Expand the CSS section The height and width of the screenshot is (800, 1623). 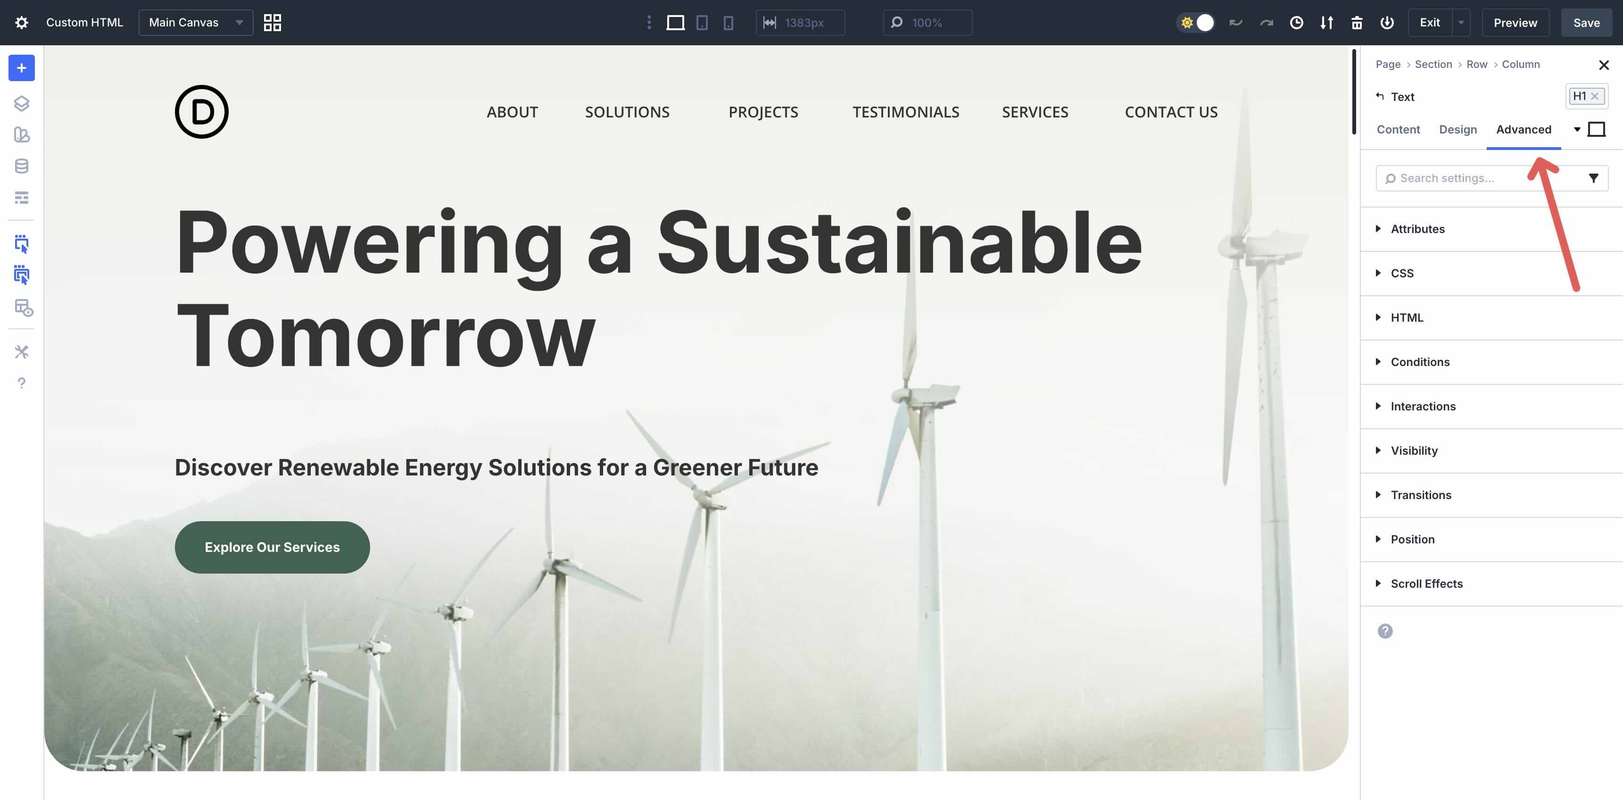coord(1403,273)
